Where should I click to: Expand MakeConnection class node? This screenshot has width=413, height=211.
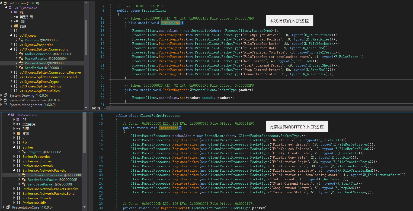click(x=17, y=54)
